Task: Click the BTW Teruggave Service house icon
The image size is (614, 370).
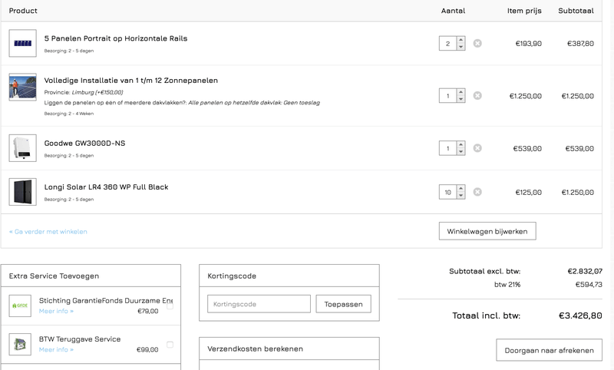Action: tap(20, 344)
